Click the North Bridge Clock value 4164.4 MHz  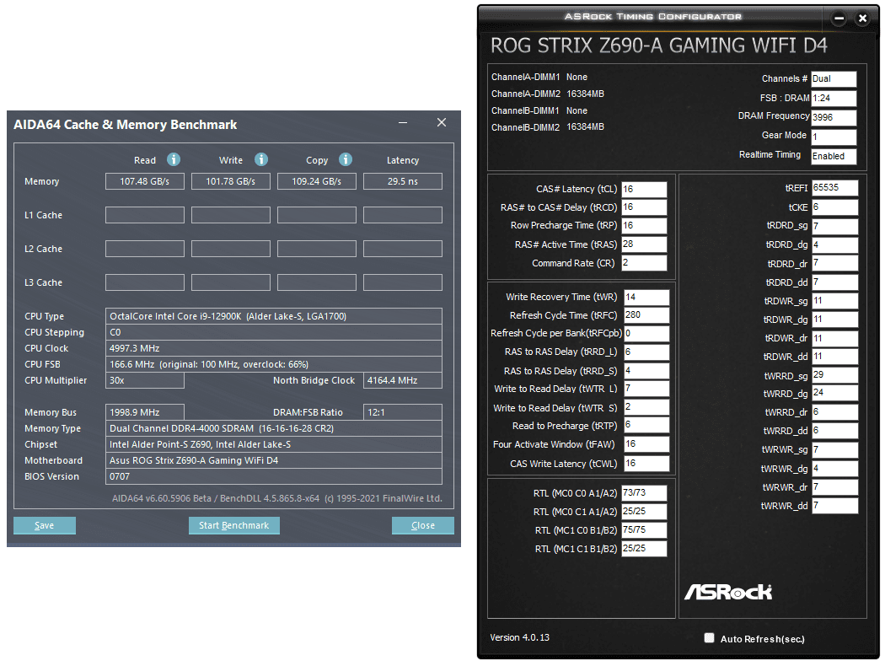[x=402, y=380]
